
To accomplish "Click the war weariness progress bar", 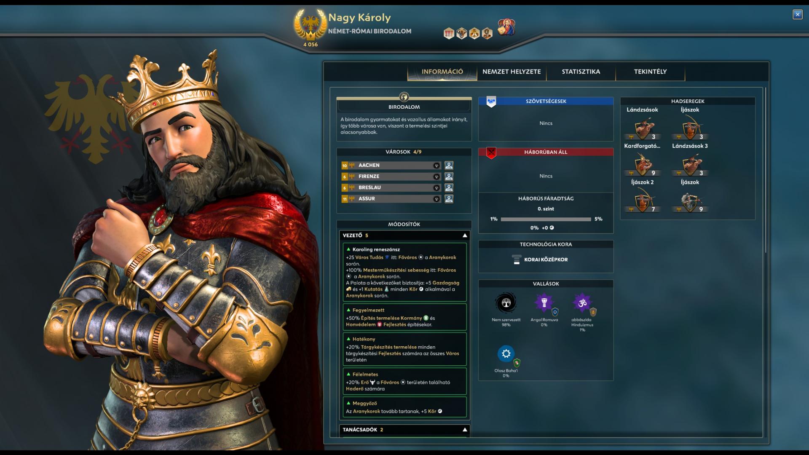I will point(546,219).
